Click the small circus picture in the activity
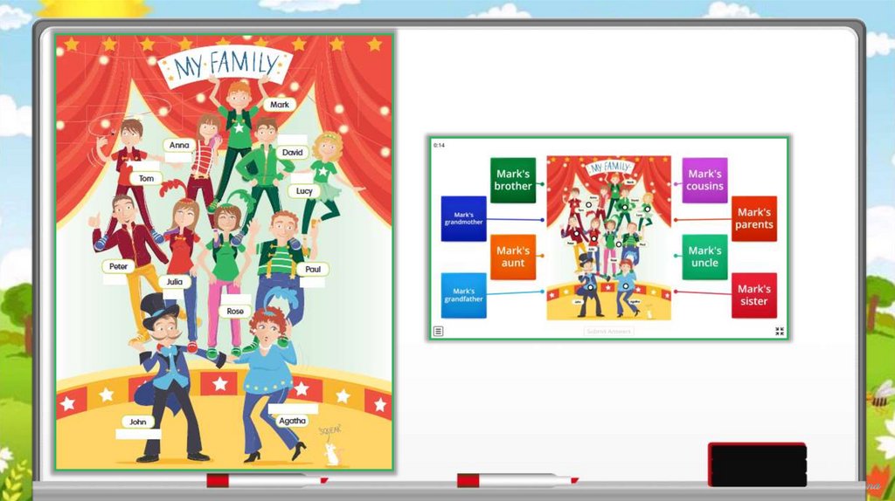 609,237
